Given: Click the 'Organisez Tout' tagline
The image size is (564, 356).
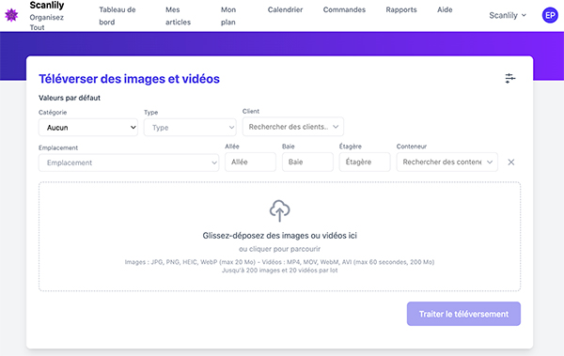Looking at the screenshot, I should coord(47,23).
